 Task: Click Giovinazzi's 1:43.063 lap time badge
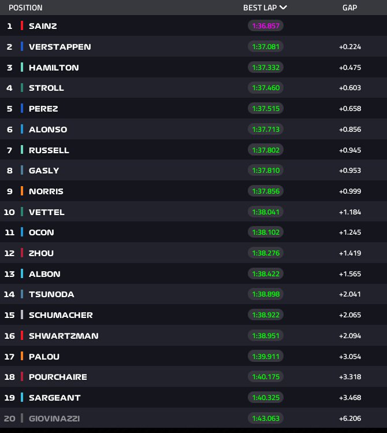pos(266,419)
